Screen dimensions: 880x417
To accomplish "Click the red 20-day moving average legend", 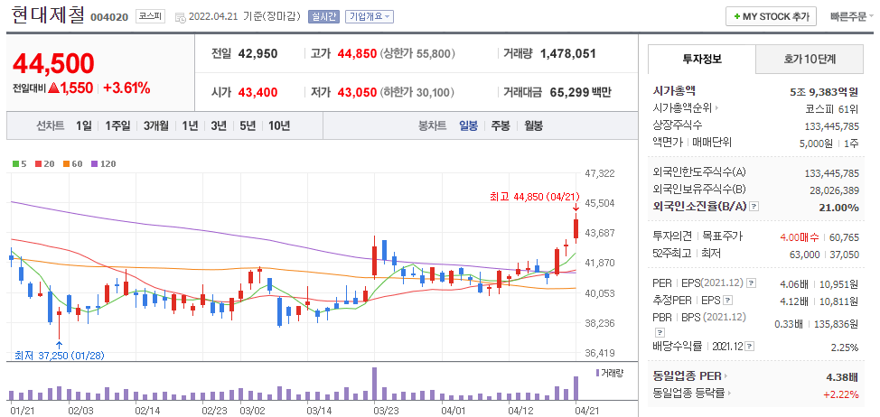I will tap(44, 164).
